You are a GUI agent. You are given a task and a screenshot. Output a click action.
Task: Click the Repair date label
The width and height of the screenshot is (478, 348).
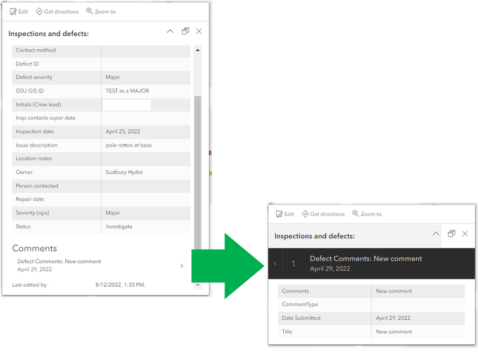pyautogui.click(x=30, y=199)
